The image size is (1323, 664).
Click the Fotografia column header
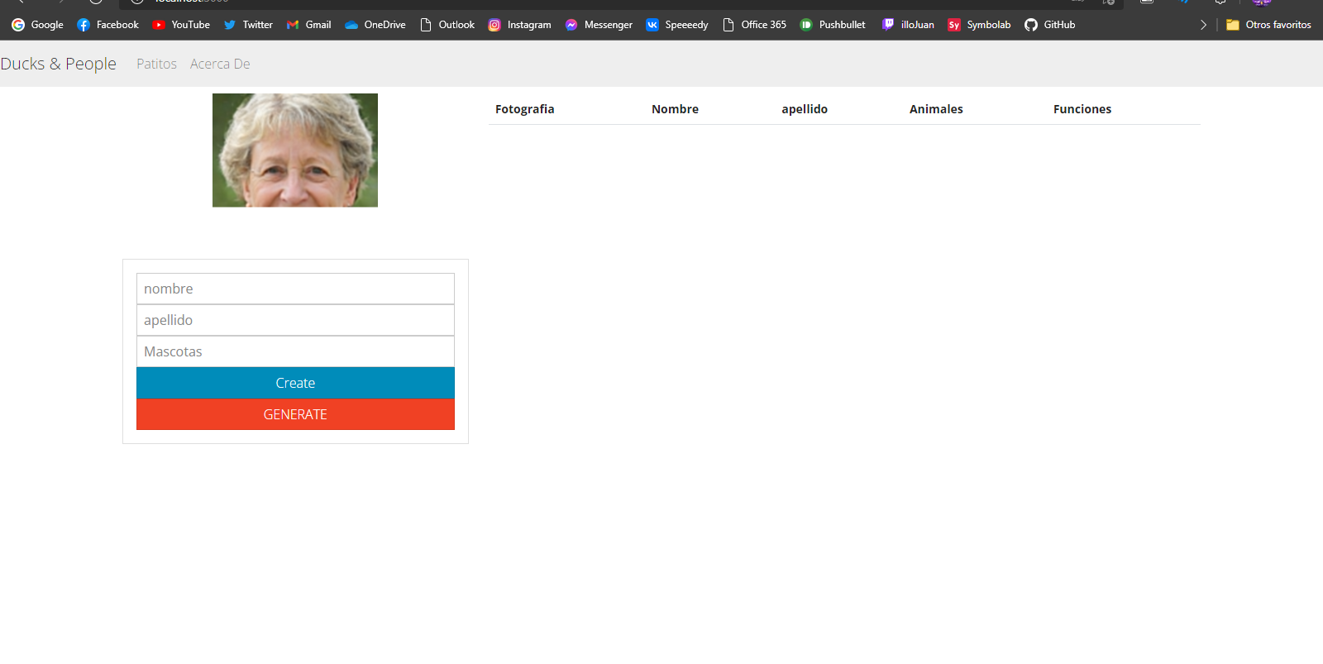point(525,109)
